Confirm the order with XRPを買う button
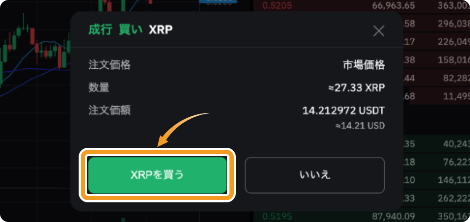The image size is (470, 222). (x=157, y=175)
